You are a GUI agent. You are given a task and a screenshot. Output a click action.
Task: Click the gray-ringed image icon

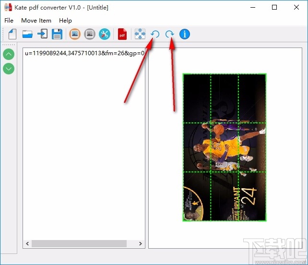point(90,34)
